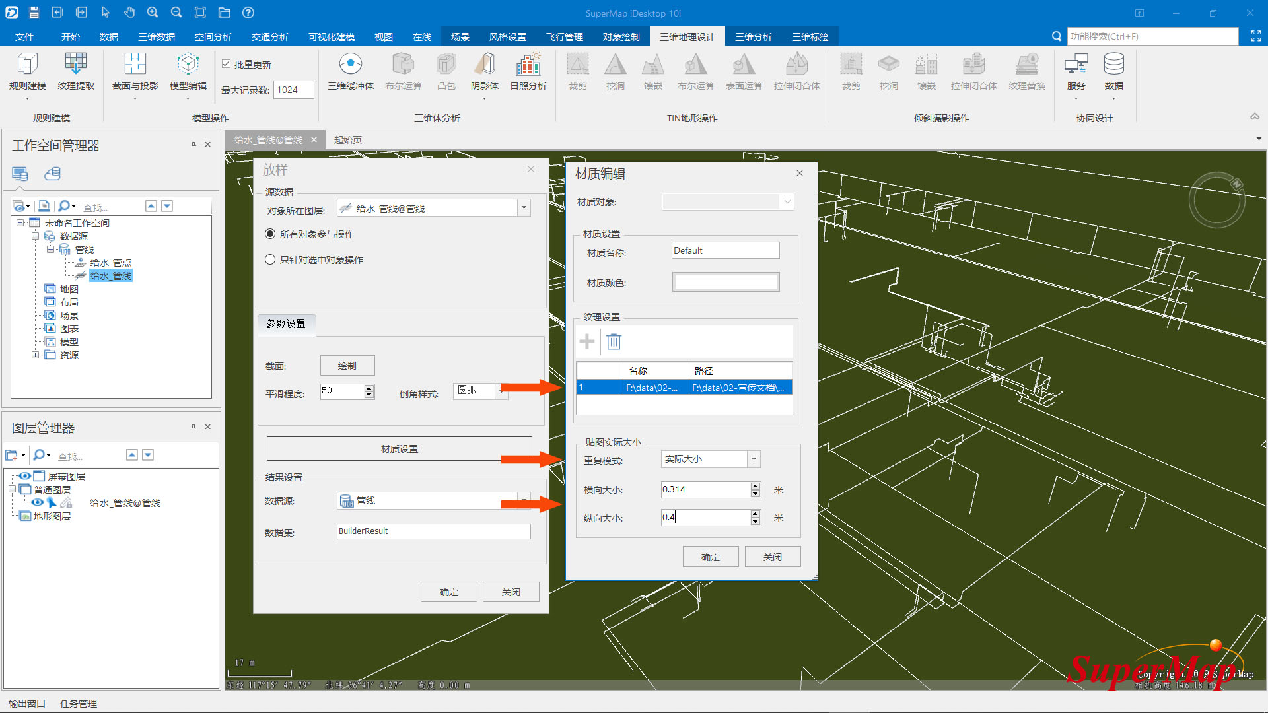Open the 起始页 document tab
Viewport: 1268px width, 713px height.
[x=347, y=140]
